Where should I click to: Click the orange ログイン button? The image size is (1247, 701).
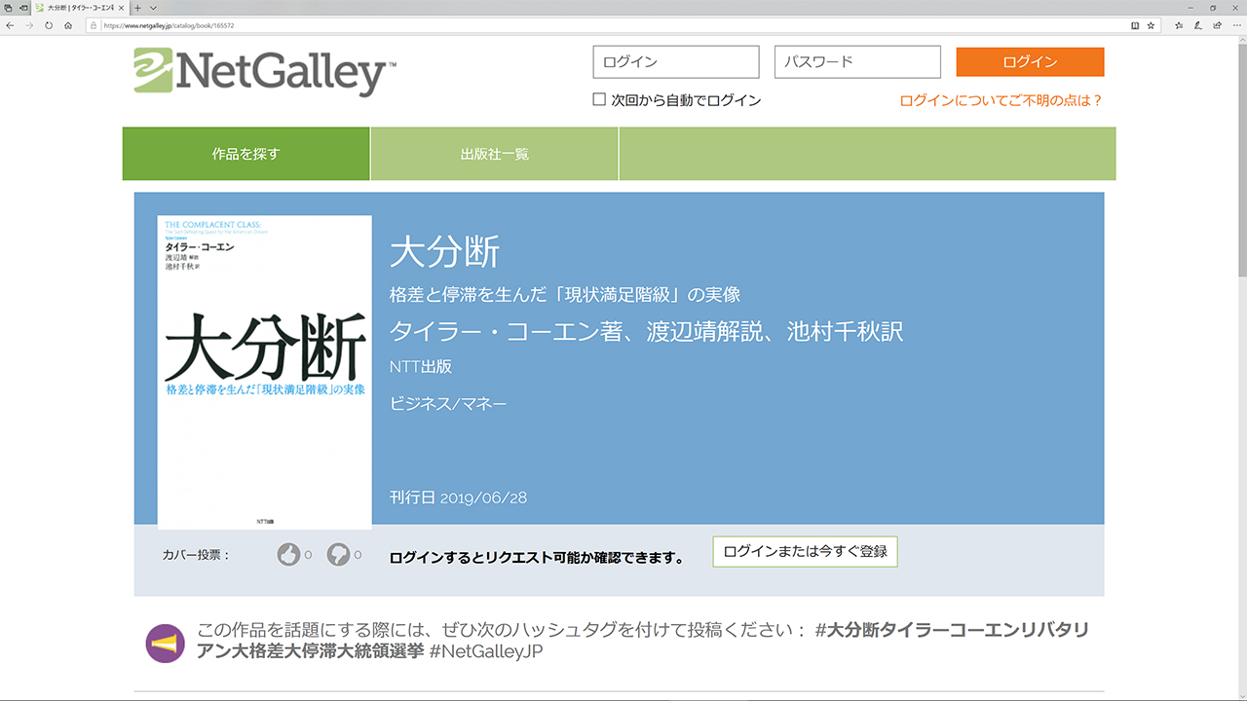click(x=1030, y=61)
